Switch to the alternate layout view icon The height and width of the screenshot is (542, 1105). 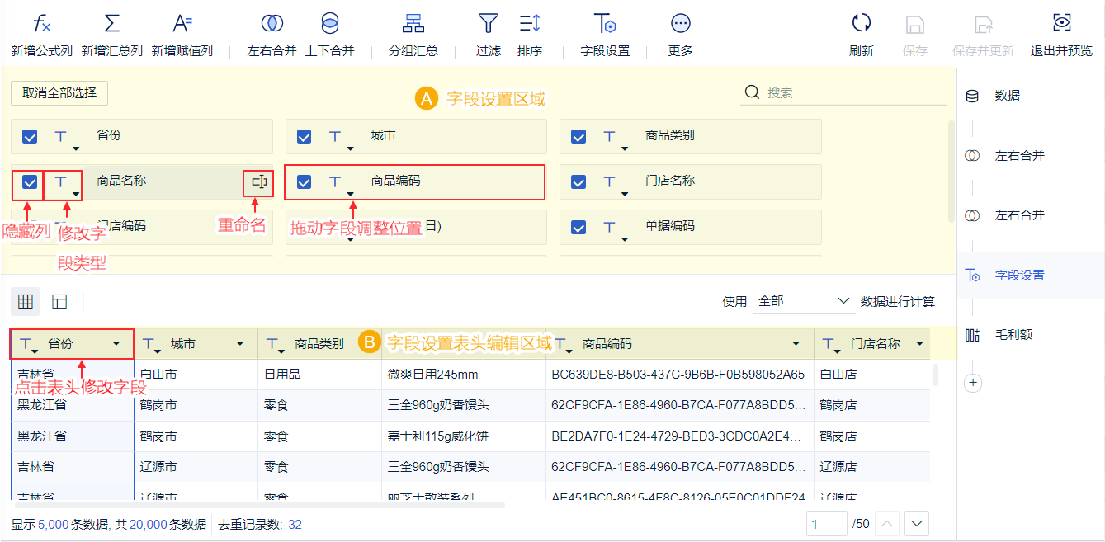[59, 301]
